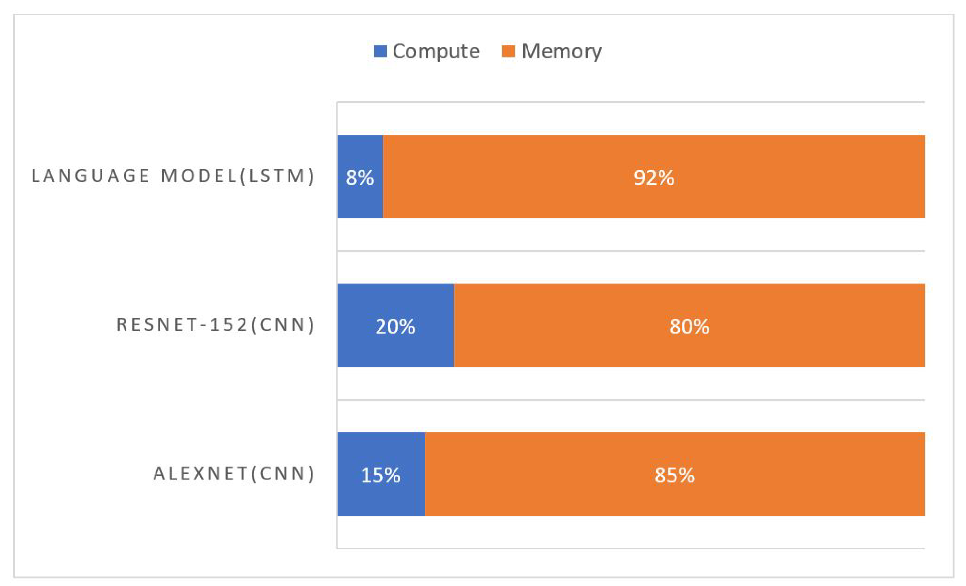Click the ResNet-152(CNN) axis label
The image size is (966, 586).
pos(215,325)
